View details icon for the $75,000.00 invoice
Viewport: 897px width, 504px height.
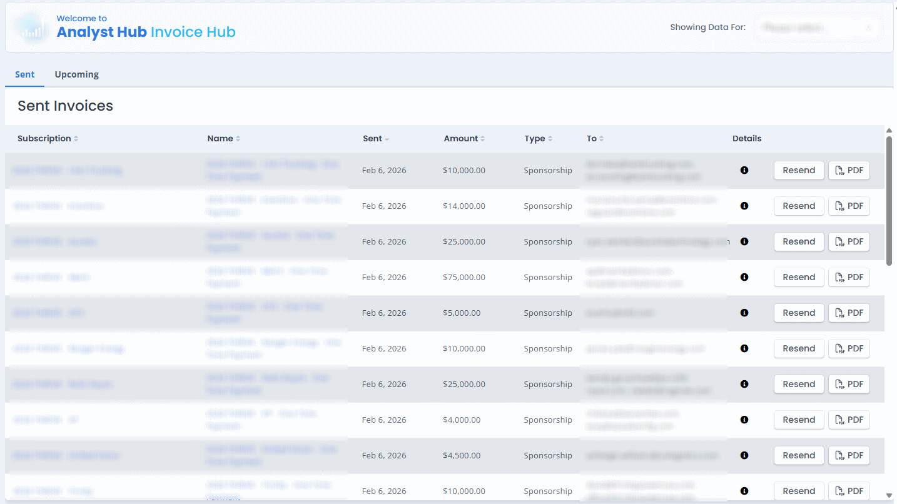point(744,277)
